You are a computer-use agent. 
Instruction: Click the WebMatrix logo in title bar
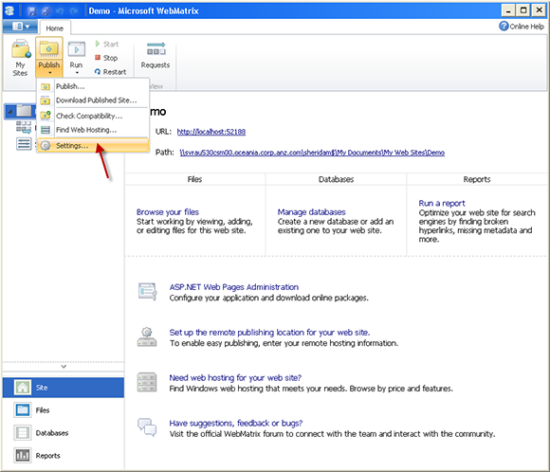9,10
